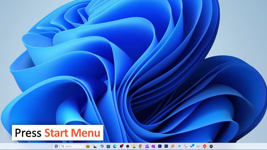The width and height of the screenshot is (267, 150).
Task: Open the black icon with green diamond
Action: click(211, 146)
